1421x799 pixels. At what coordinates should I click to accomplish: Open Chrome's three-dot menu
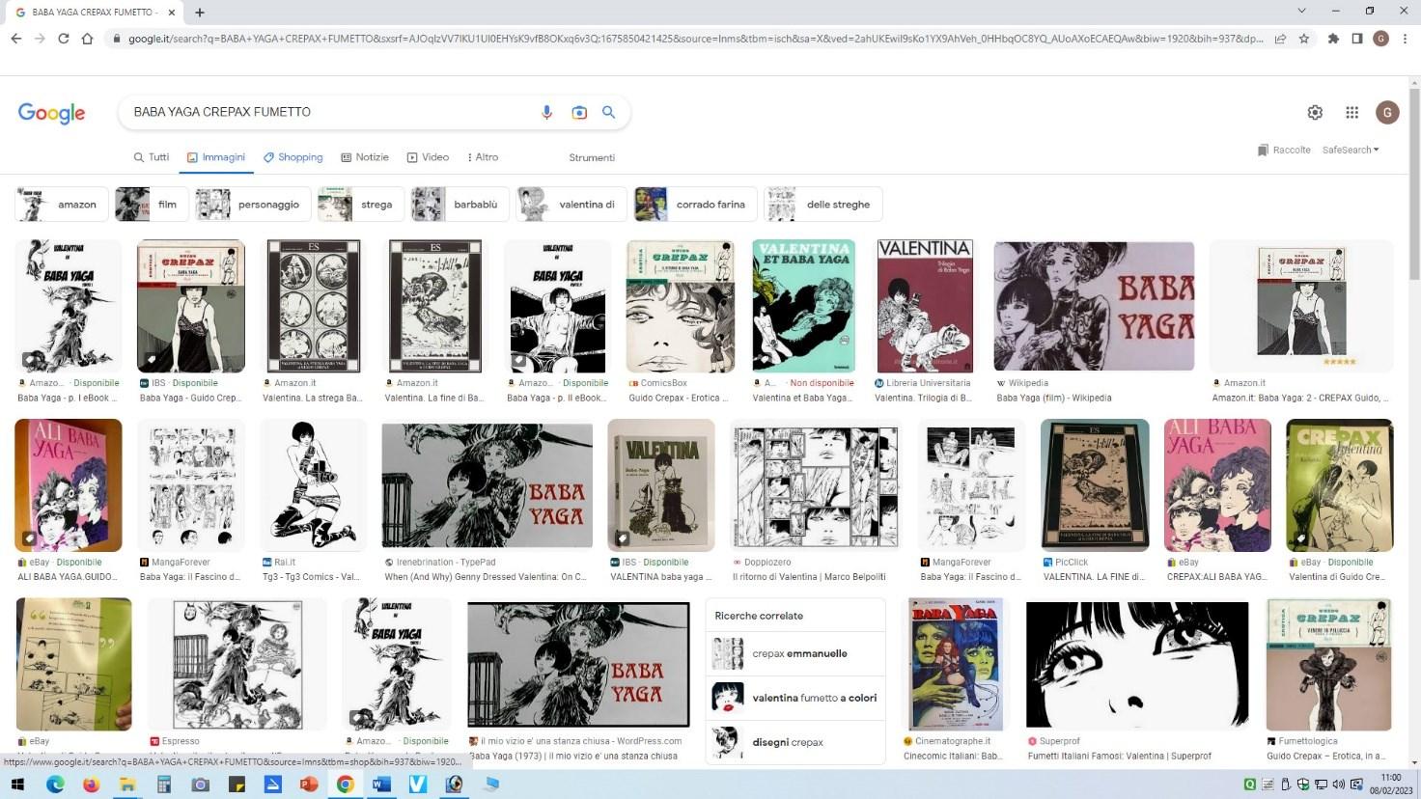[1405, 39]
